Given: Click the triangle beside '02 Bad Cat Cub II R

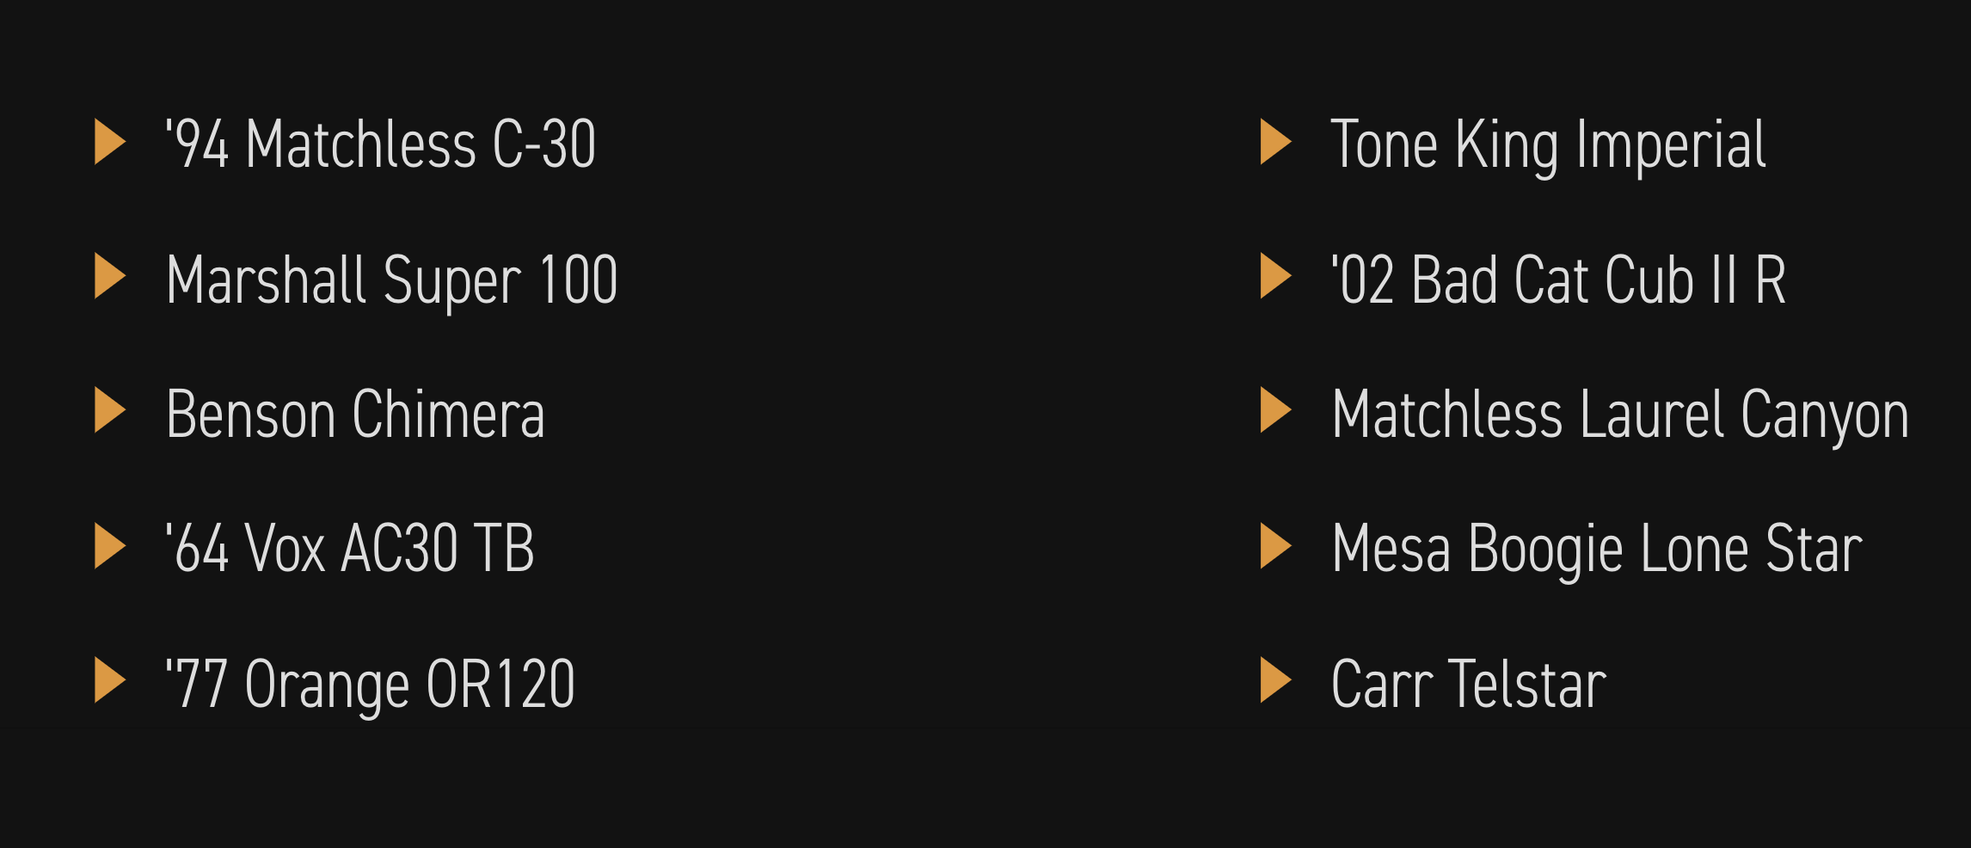Looking at the screenshot, I should (x=1276, y=277).
